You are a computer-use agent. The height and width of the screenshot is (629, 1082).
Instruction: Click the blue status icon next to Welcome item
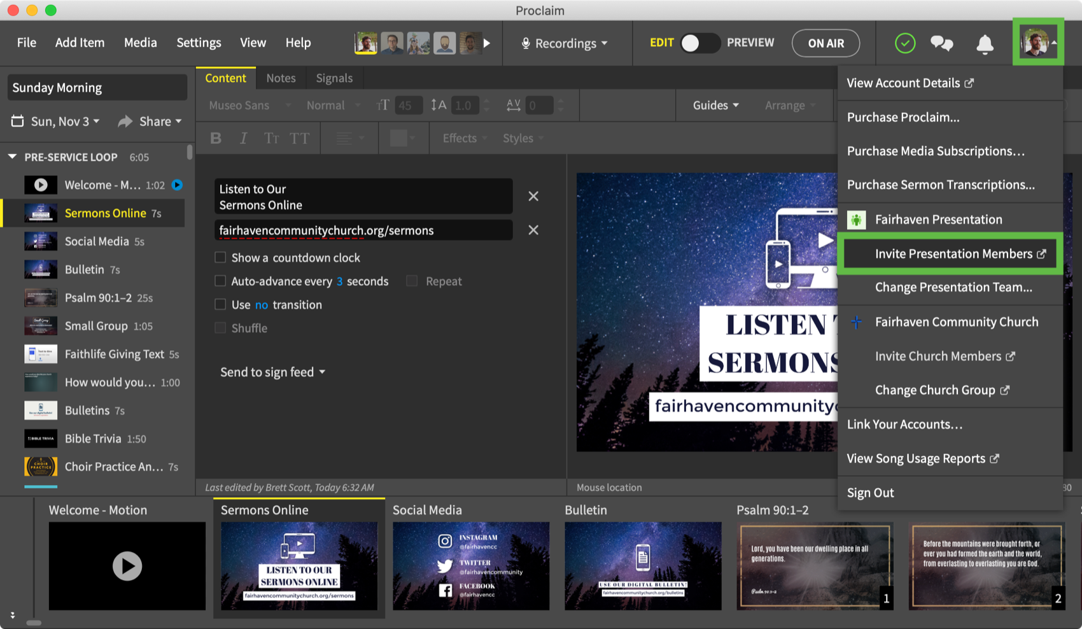[x=178, y=185]
